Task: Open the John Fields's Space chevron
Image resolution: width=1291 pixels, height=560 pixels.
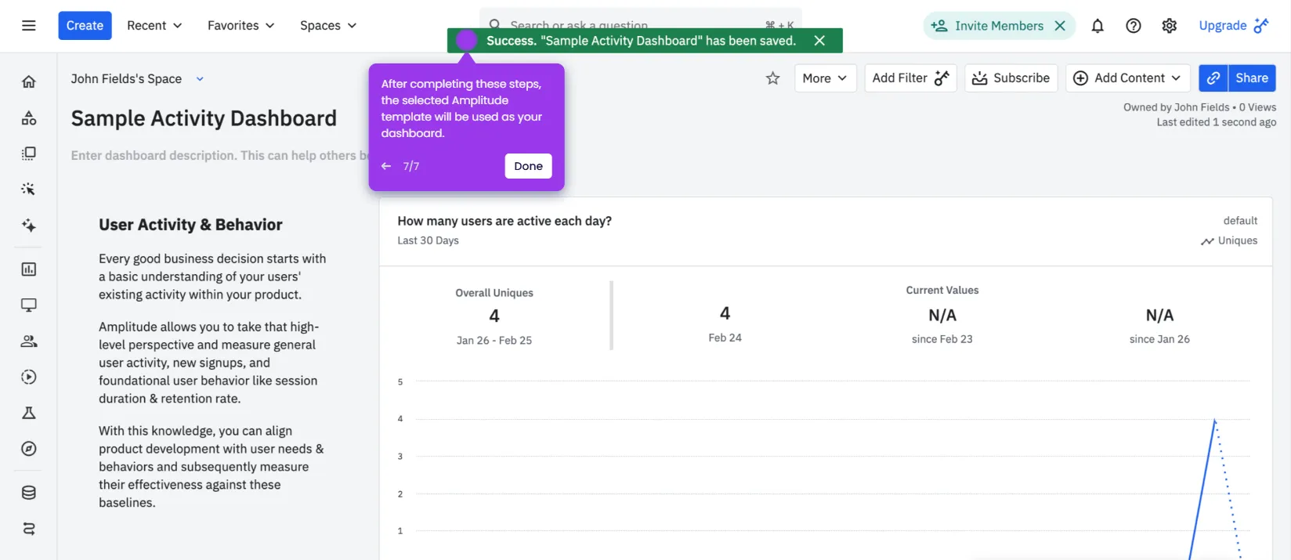Action: pos(200,79)
